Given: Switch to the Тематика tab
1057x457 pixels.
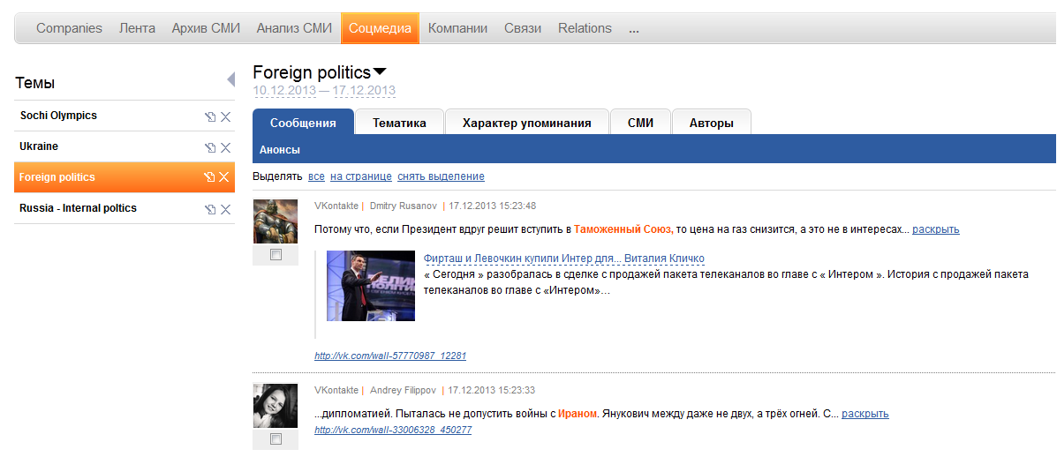Looking at the screenshot, I should click(x=400, y=124).
